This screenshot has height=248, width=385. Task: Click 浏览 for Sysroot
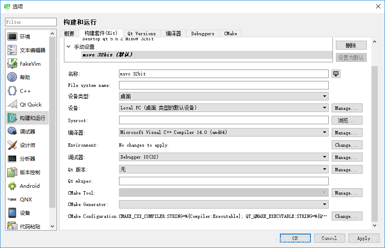coord(347,120)
